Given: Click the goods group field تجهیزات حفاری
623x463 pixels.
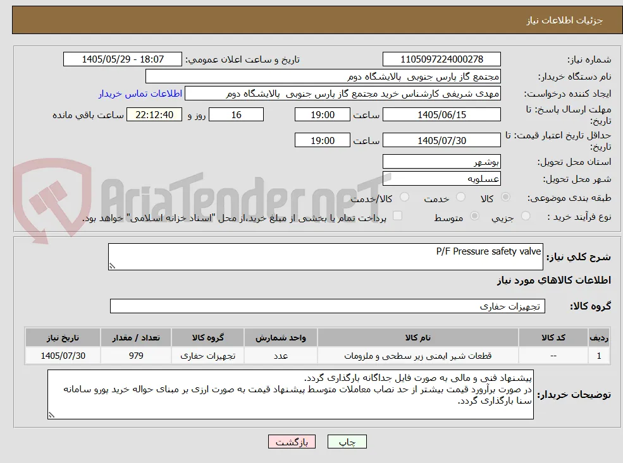Looking at the screenshot, I should [x=328, y=306].
